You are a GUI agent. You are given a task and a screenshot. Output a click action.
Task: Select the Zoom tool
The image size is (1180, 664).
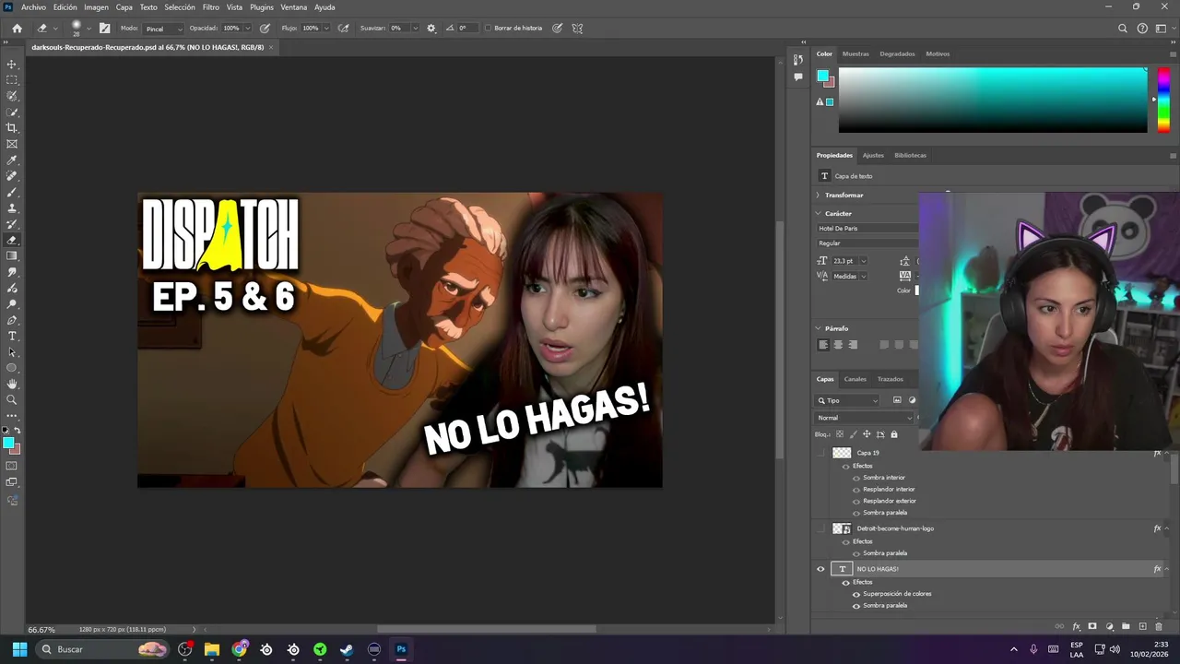[12, 399]
